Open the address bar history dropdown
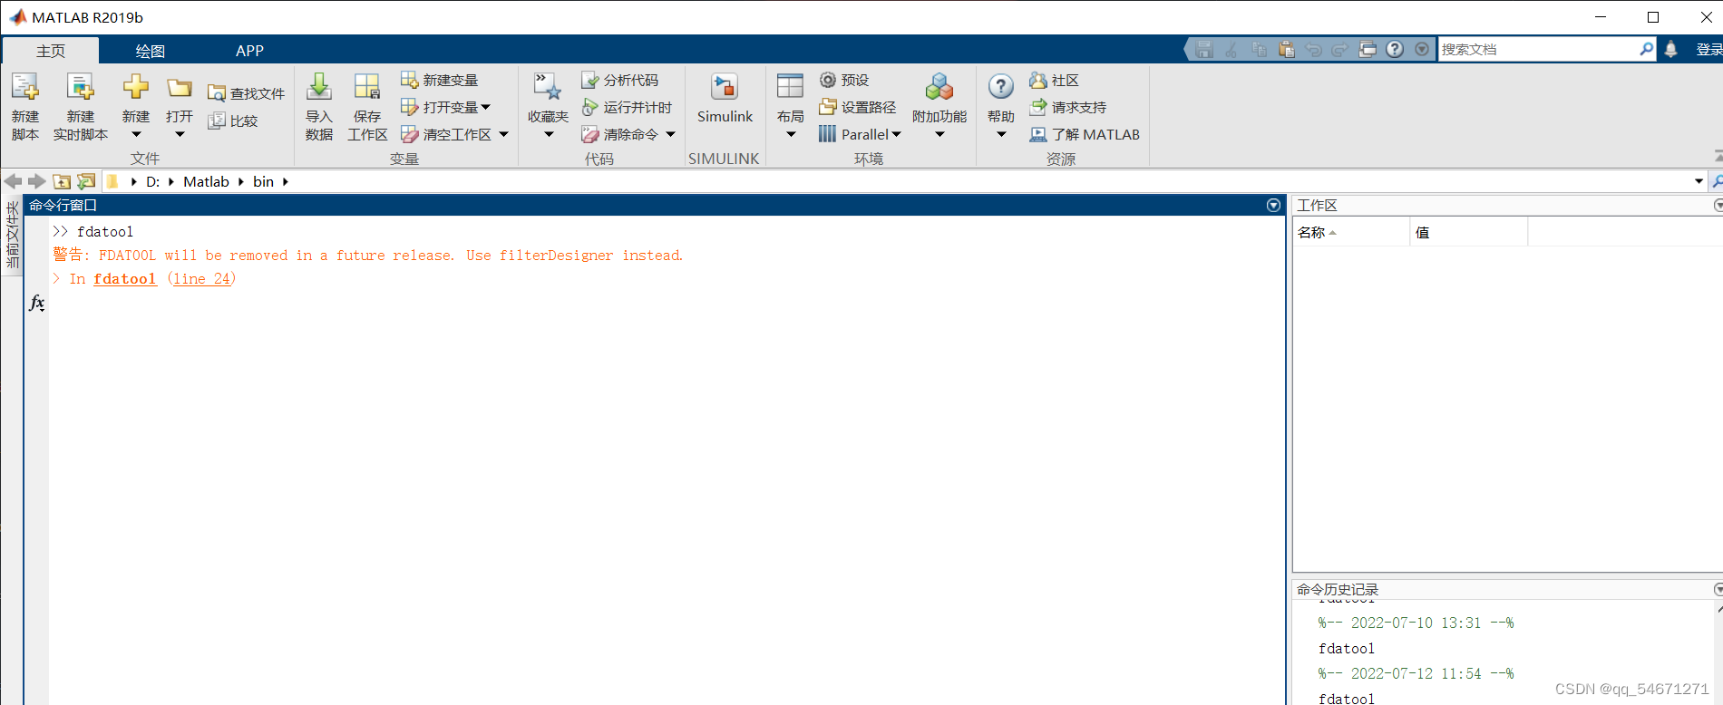1723x705 pixels. click(1699, 181)
